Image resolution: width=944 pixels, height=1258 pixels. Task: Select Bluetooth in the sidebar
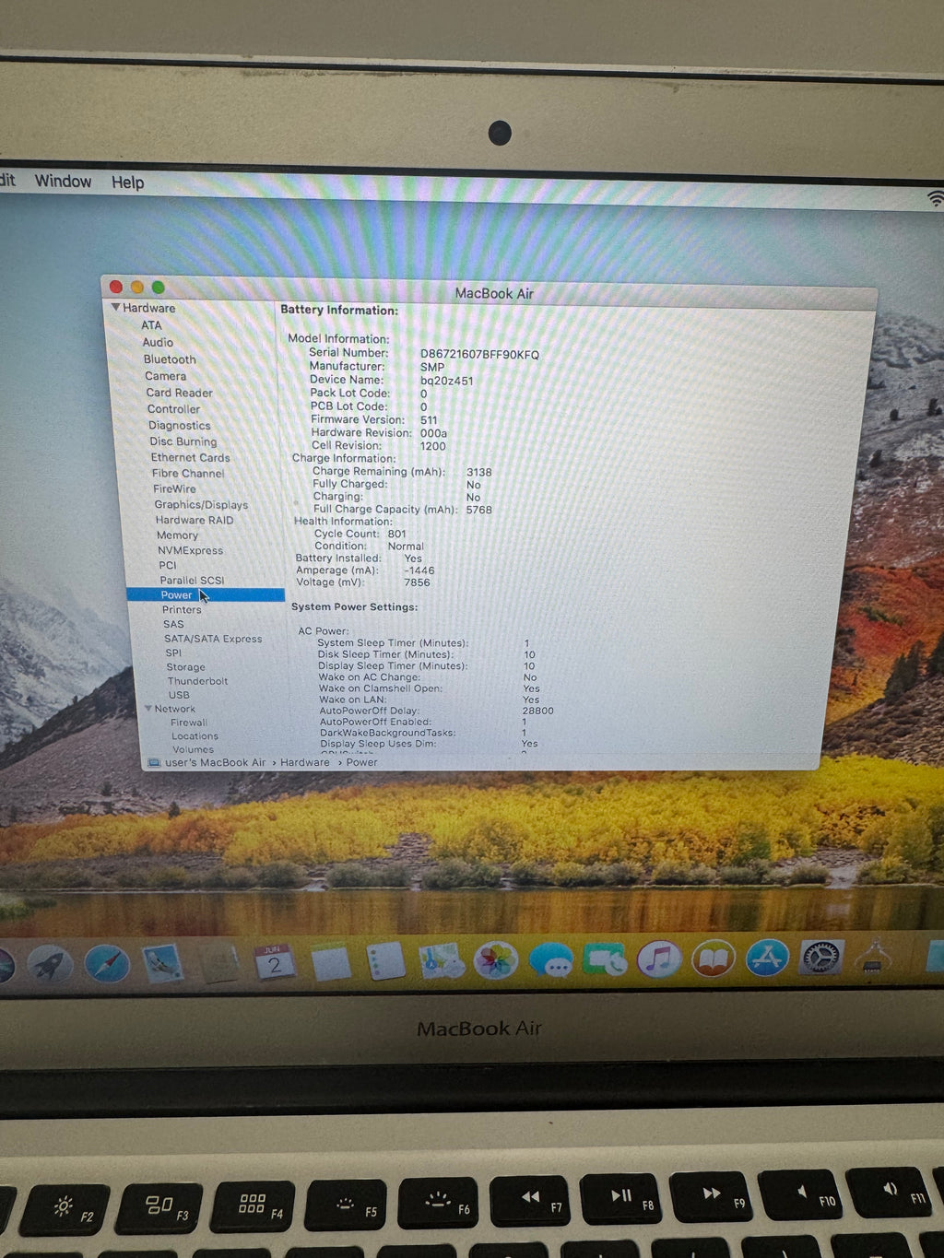pos(170,359)
